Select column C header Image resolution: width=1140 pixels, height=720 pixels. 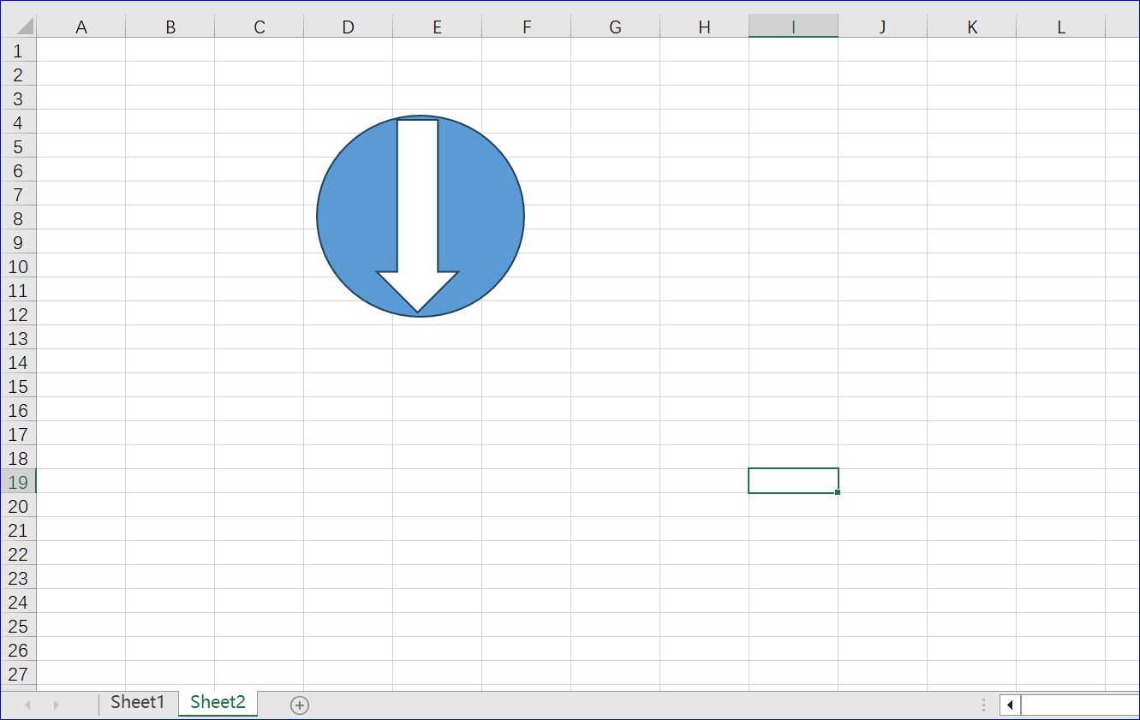click(260, 27)
